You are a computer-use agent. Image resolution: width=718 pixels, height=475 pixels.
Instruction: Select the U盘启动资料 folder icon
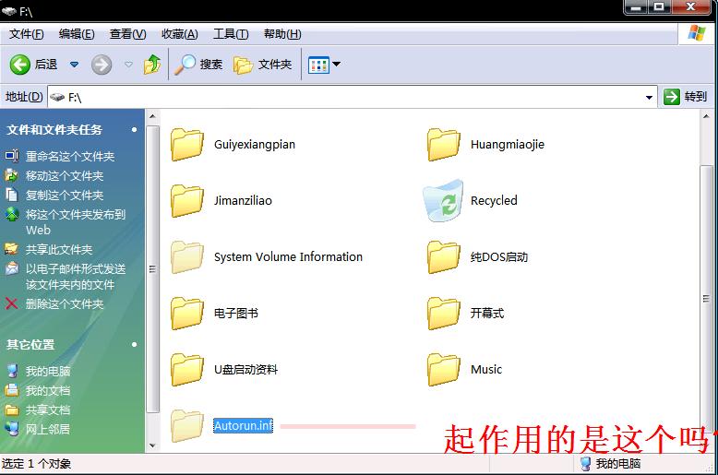pos(187,370)
